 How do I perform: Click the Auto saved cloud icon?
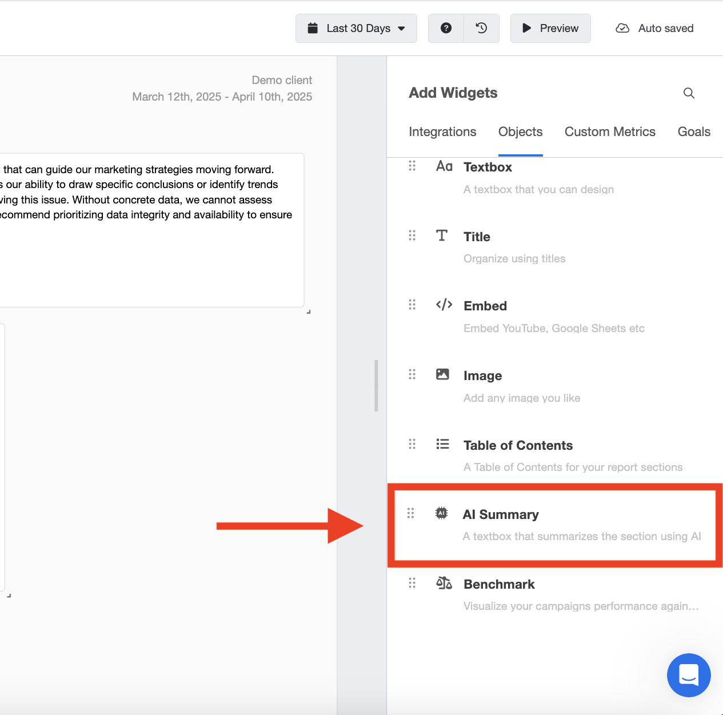[x=622, y=28]
